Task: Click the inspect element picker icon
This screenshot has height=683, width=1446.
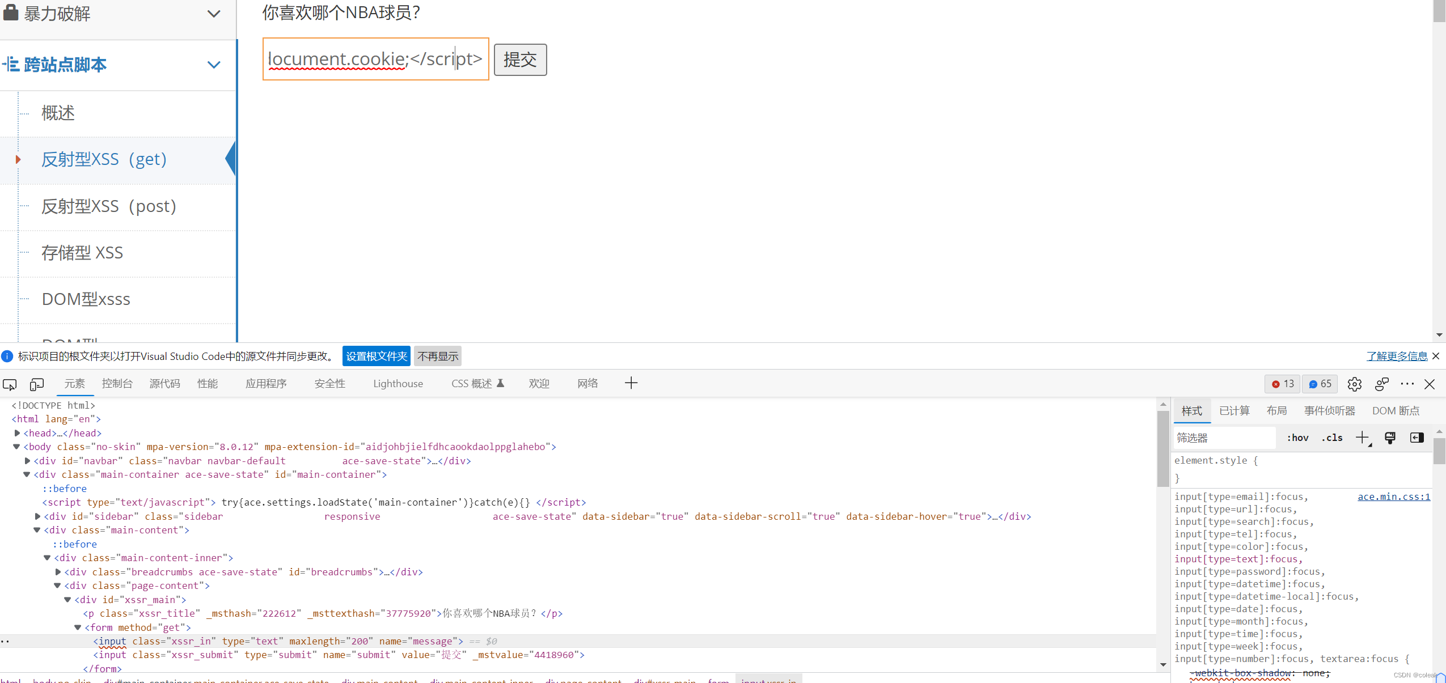Action: pyautogui.click(x=10, y=384)
